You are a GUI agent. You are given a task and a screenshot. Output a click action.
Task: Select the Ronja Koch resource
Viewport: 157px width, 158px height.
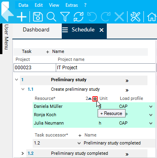[45, 115]
